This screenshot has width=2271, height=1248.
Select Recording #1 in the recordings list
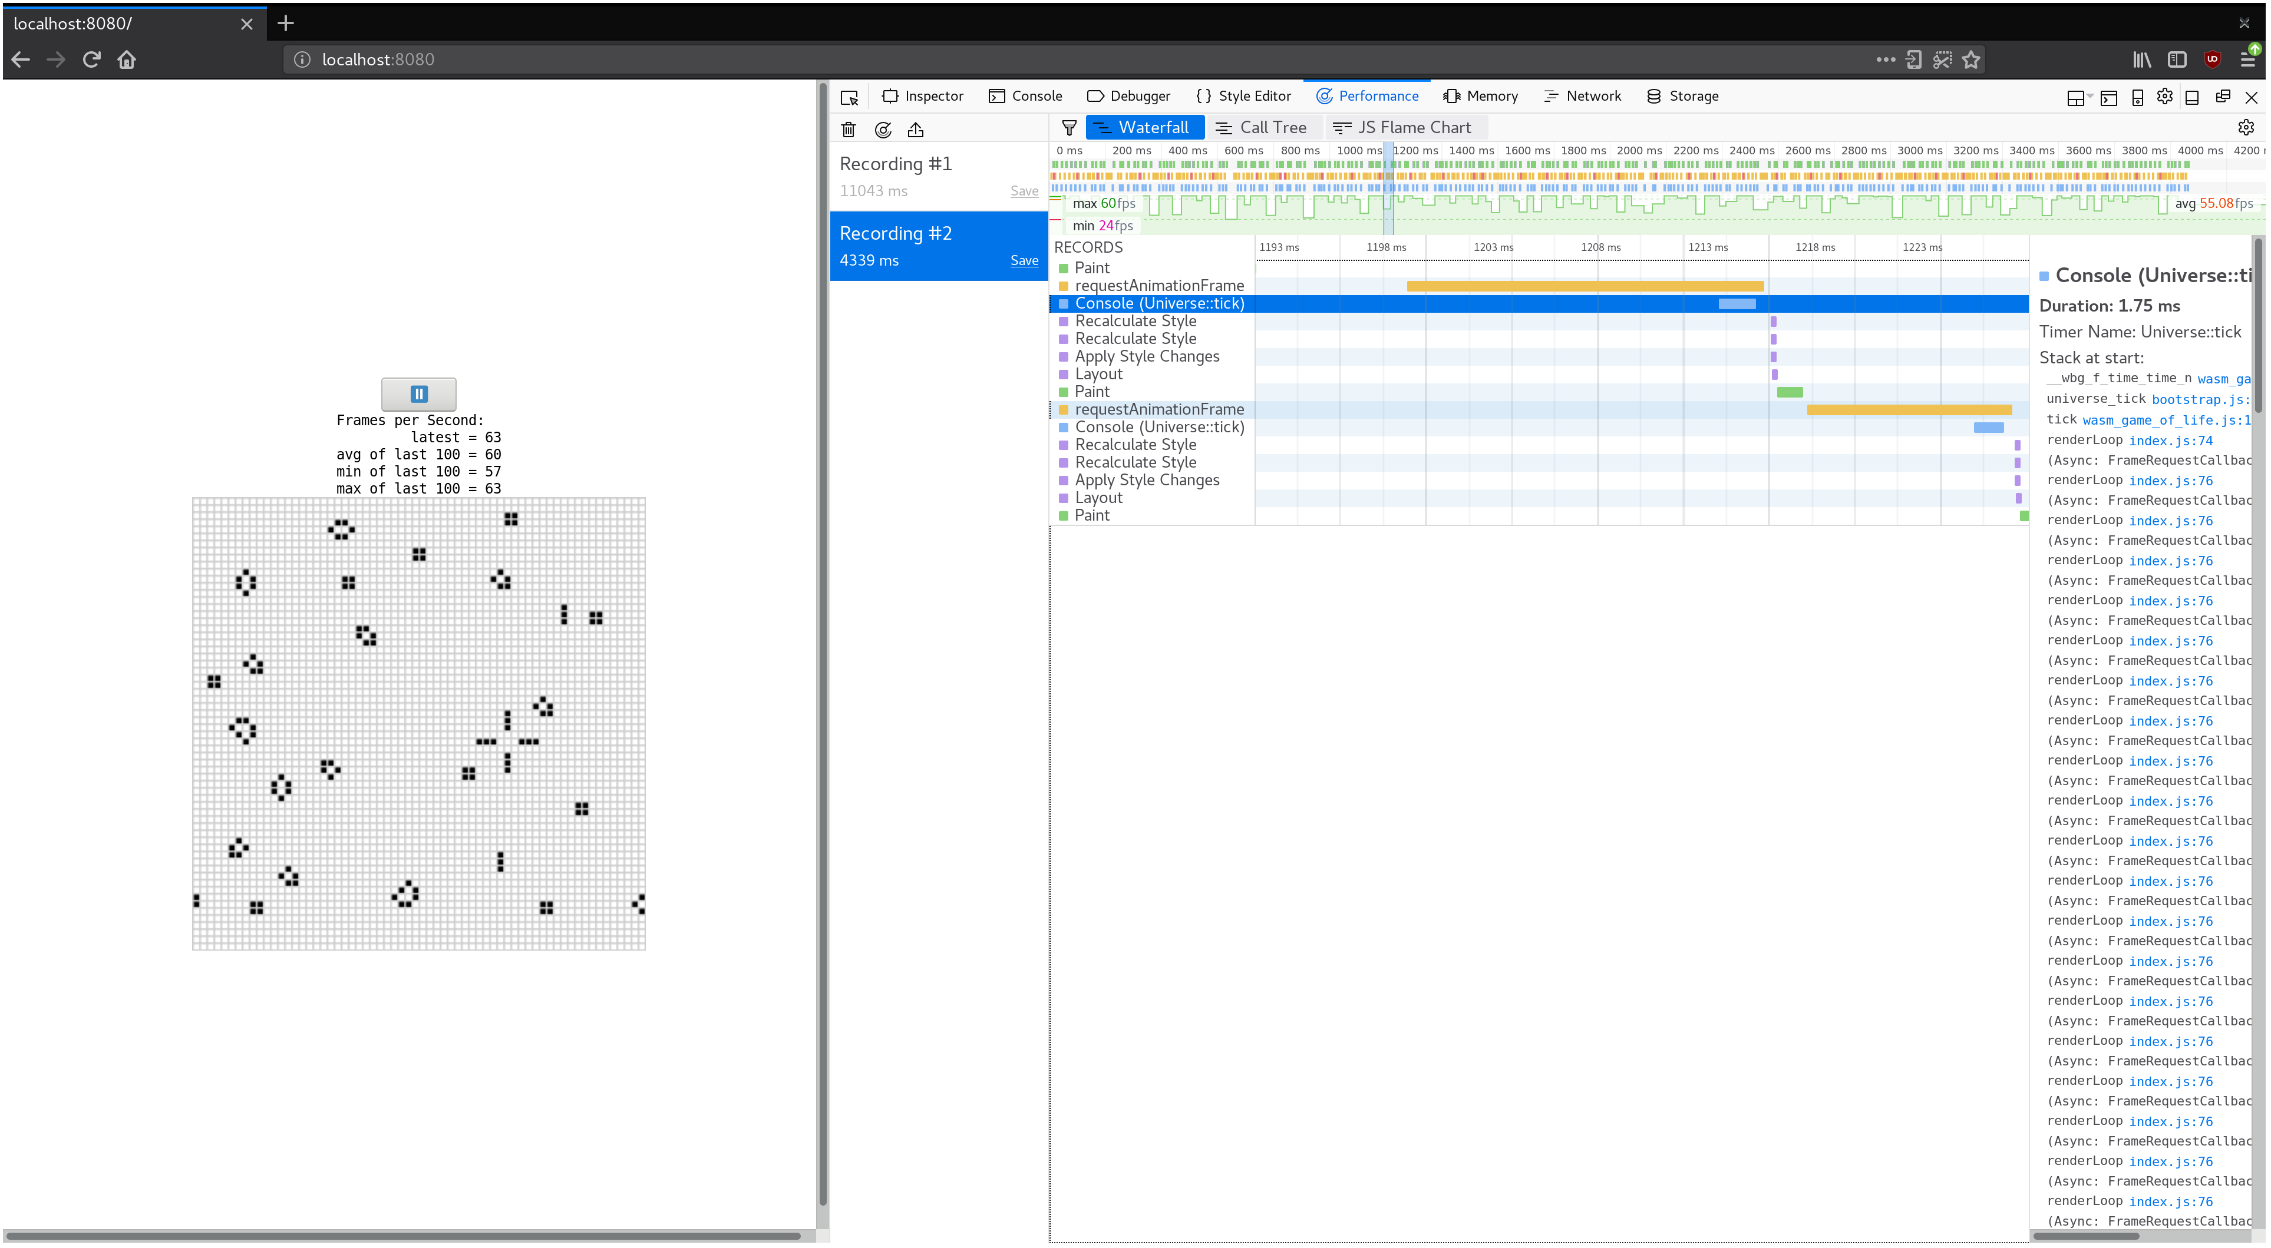(896, 163)
